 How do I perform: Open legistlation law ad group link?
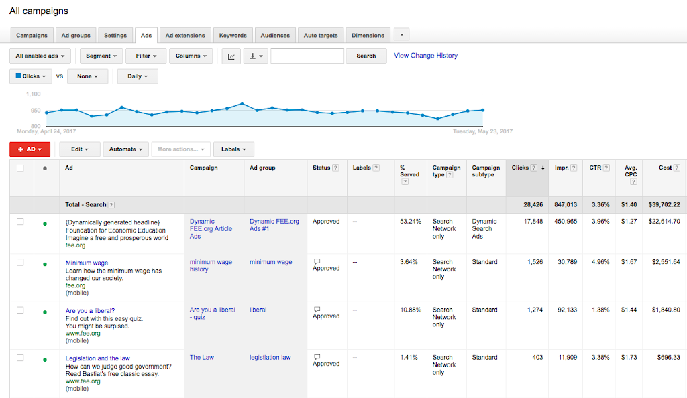pos(270,357)
